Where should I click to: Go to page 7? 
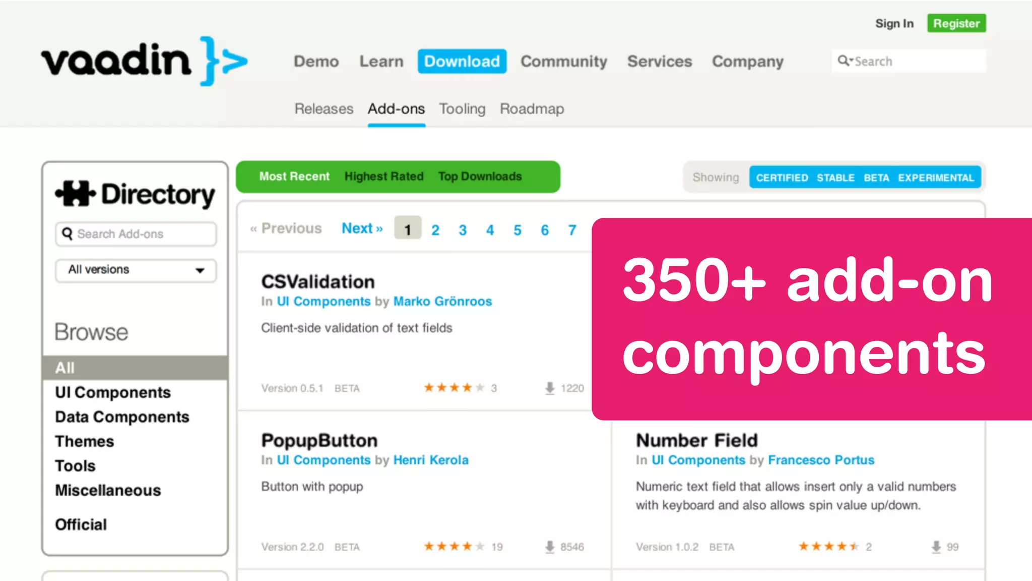(x=572, y=230)
